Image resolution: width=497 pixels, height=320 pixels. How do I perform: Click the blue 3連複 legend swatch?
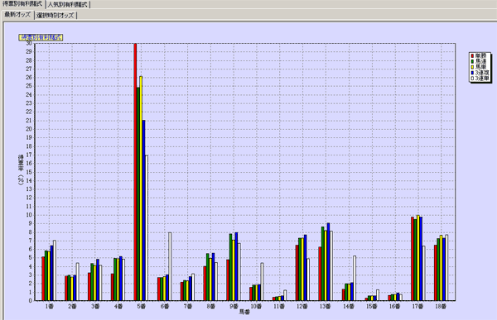[x=472, y=73]
